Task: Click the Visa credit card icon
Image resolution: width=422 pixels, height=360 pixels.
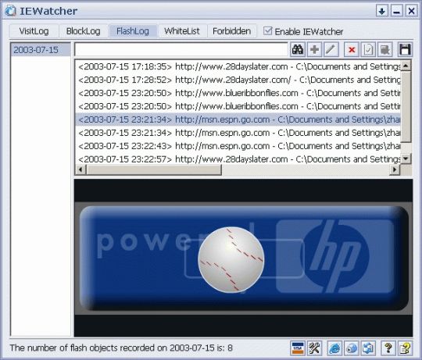Action: click(298, 348)
